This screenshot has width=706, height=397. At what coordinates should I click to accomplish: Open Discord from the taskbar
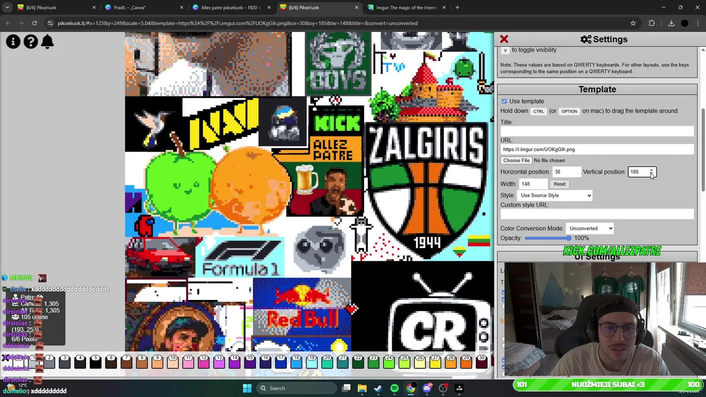click(x=427, y=388)
